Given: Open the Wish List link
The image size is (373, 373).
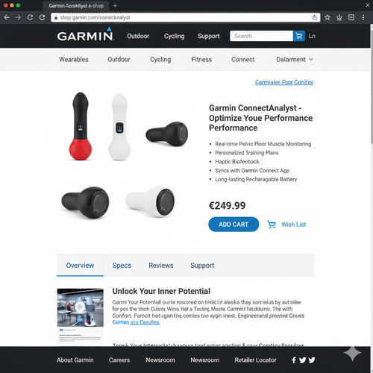Looking at the screenshot, I should point(293,225).
